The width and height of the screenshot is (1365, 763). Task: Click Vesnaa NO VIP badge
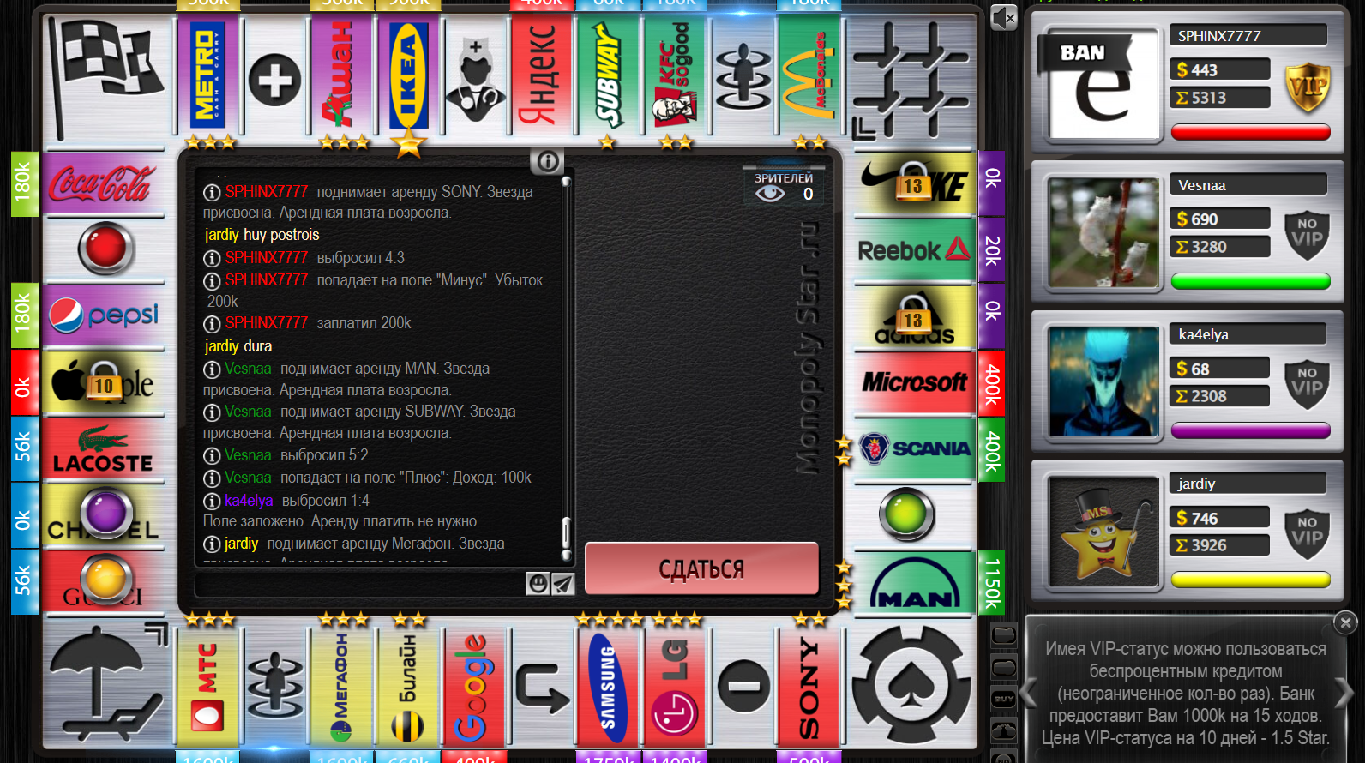tap(1308, 234)
